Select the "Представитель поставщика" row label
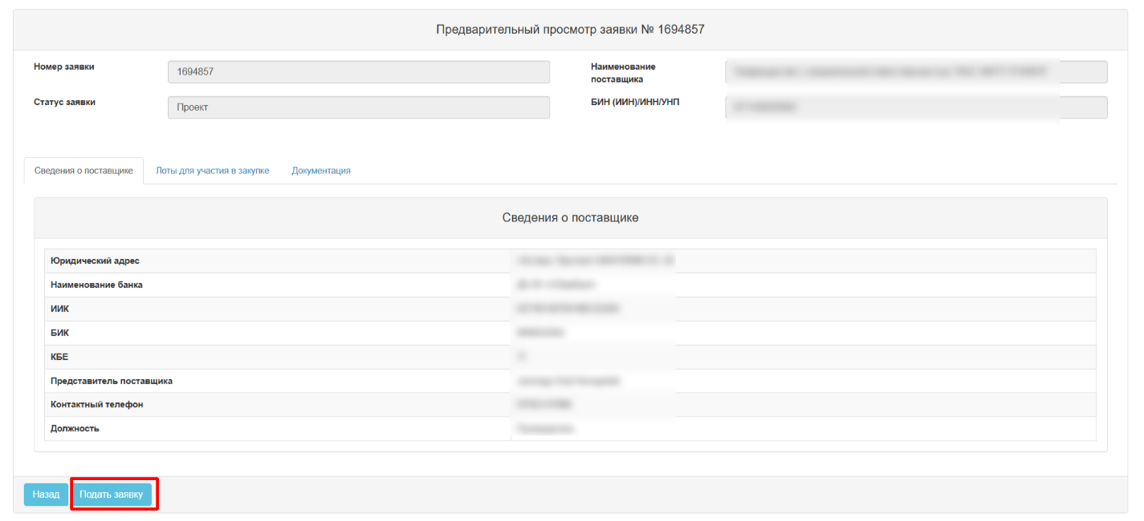 coord(112,381)
